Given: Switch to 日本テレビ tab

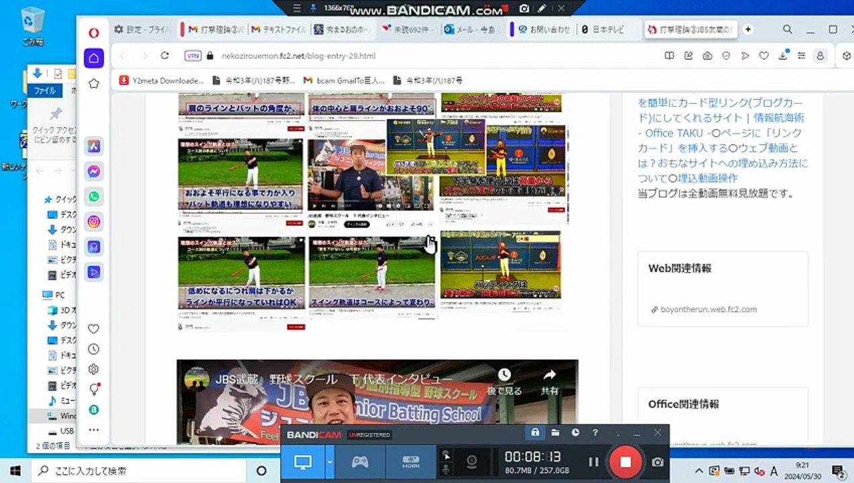Looking at the screenshot, I should (x=608, y=30).
